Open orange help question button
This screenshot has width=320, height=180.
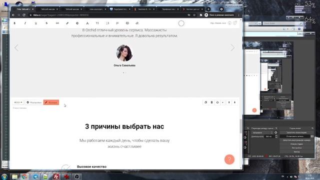[229, 159]
